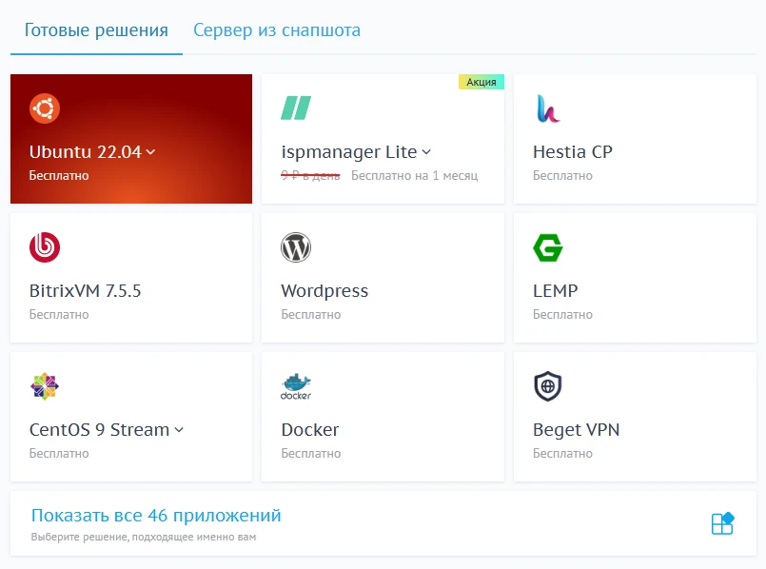The height and width of the screenshot is (569, 766).
Task: Click the Beget VPN shield icon
Action: point(548,386)
